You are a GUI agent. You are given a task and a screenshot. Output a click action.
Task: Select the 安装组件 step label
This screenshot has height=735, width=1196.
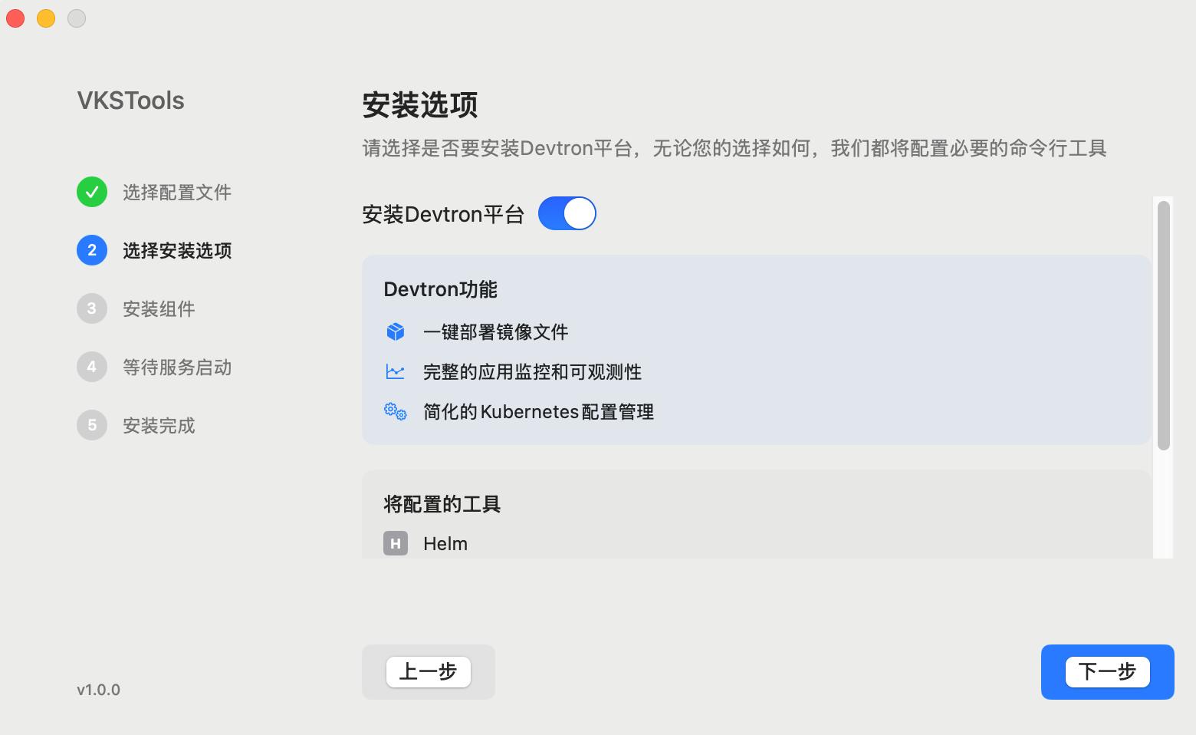tap(159, 309)
